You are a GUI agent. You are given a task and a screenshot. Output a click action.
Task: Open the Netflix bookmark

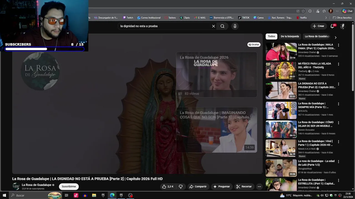click(301, 18)
